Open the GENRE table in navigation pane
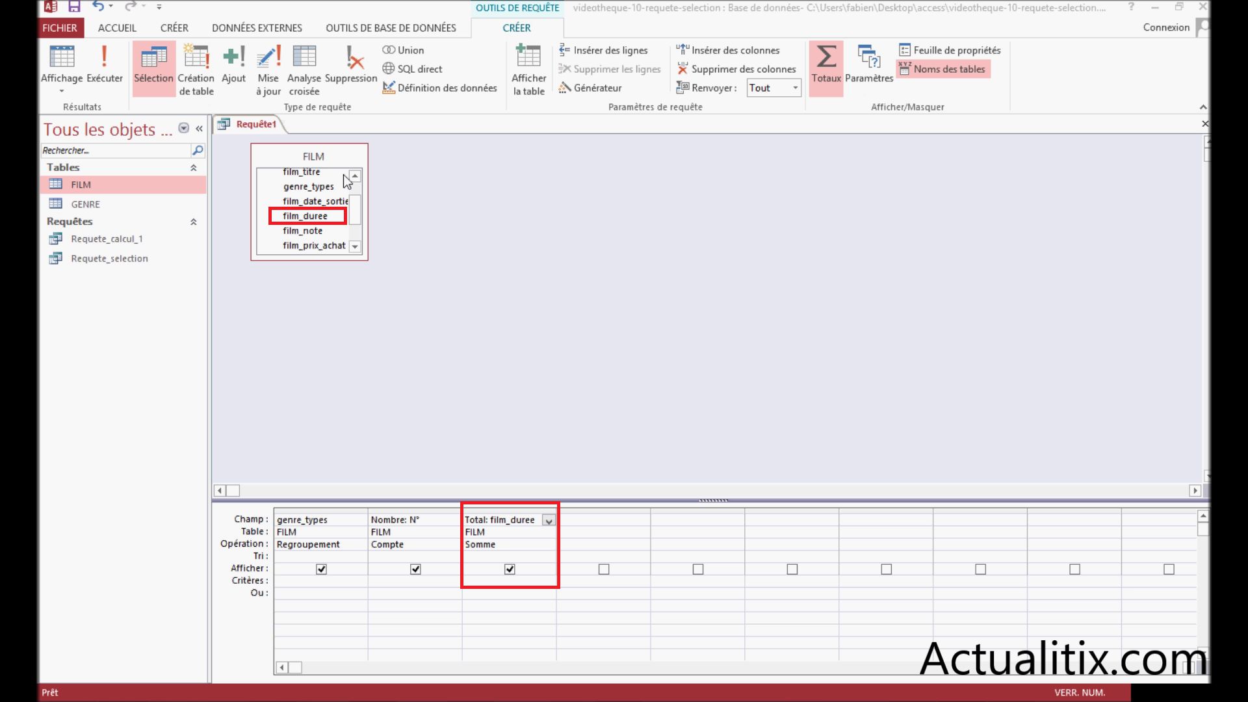Image resolution: width=1248 pixels, height=702 pixels. point(123,204)
